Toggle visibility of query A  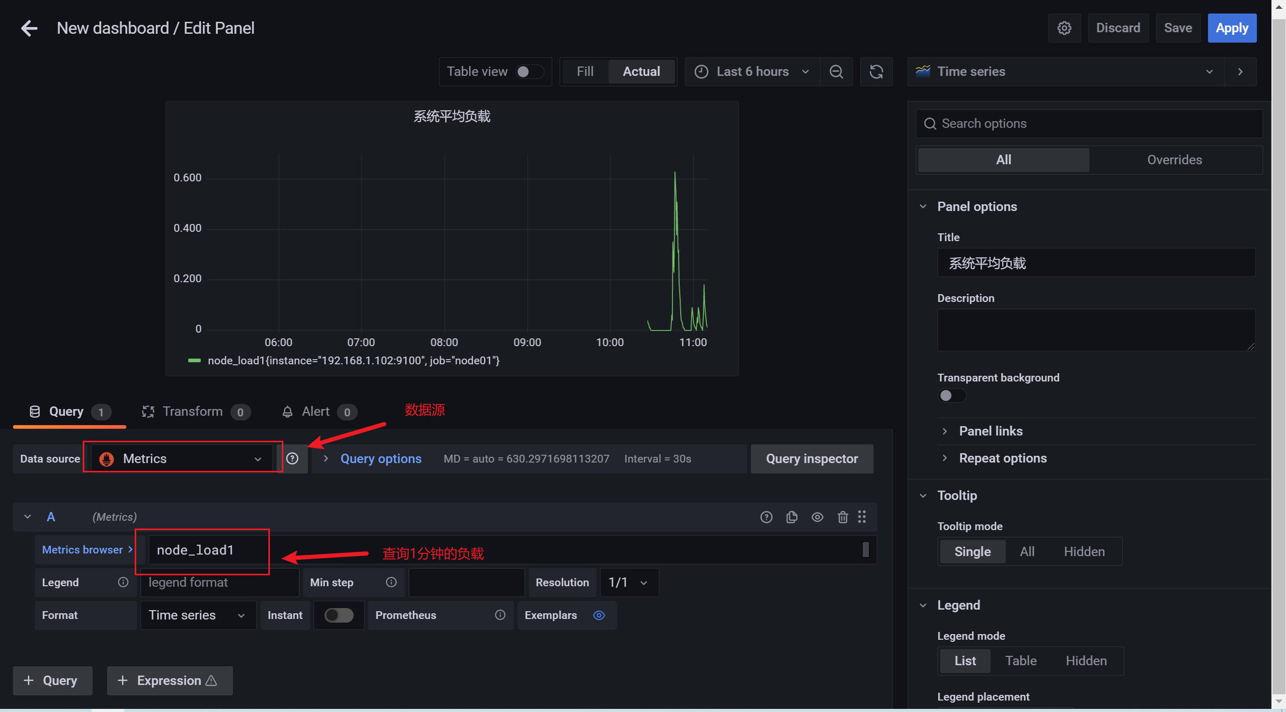pyautogui.click(x=817, y=517)
